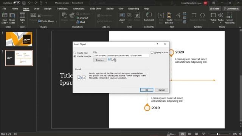Screen dimensions: 242x136
Task: Open Photo Album dropdown arrow
Action: [x=56, y=21]
